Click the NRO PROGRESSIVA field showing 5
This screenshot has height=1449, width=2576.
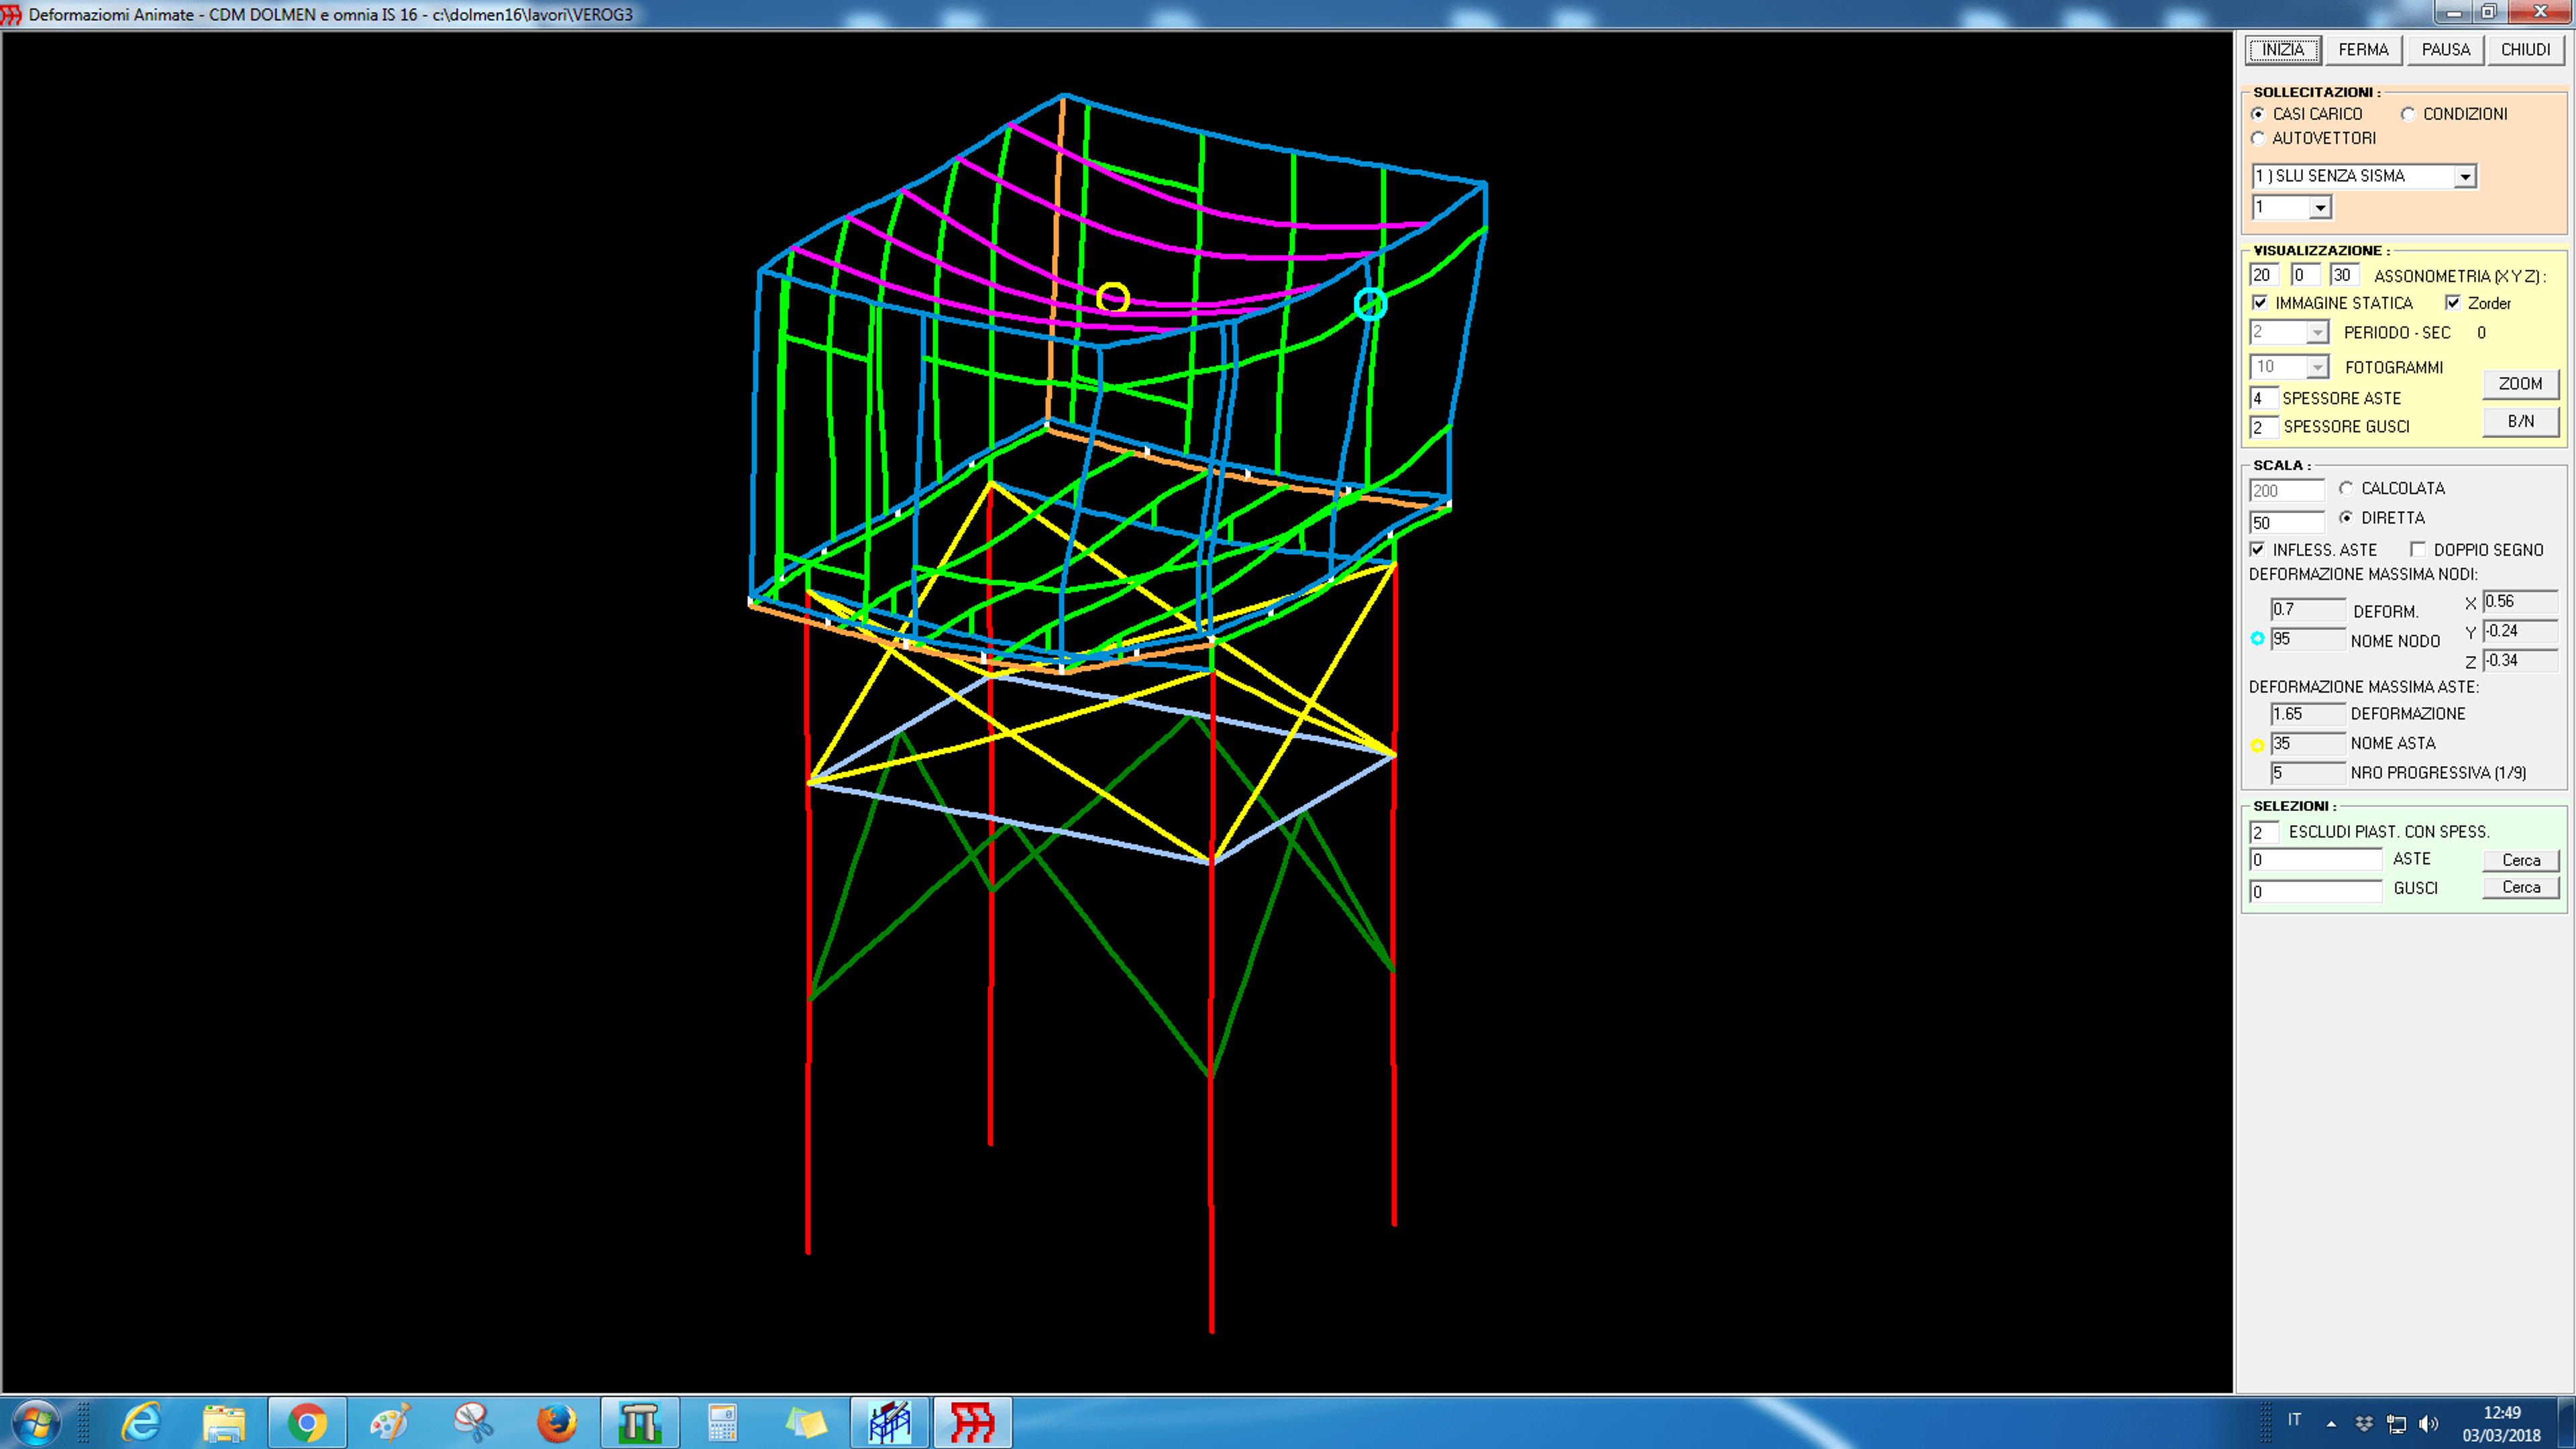tap(2308, 773)
